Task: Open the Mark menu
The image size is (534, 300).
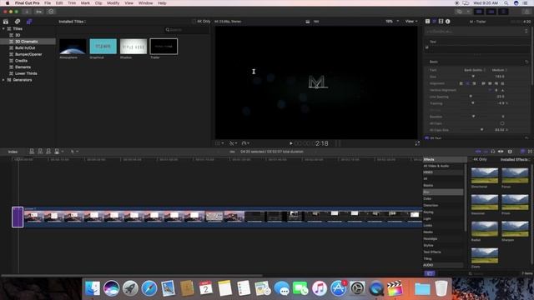Action: pyautogui.click(x=85, y=3)
